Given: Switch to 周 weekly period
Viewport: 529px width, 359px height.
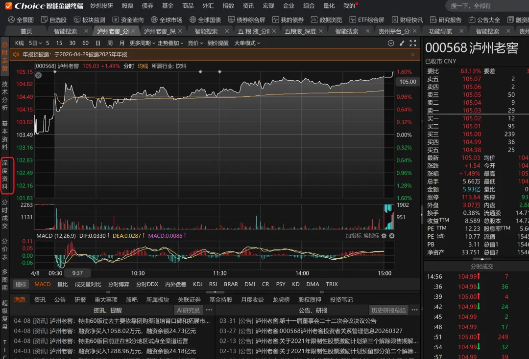Looking at the screenshot, I should tap(110, 43).
